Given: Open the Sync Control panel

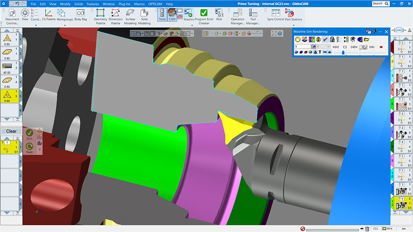Looking at the screenshot, I should point(275,15).
